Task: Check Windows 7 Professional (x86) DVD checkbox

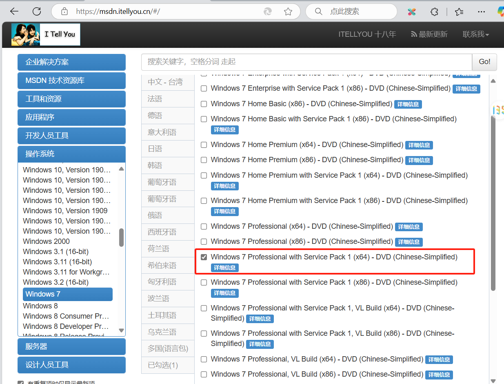Action: [x=204, y=242]
